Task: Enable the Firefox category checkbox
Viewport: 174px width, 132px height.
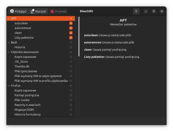Action: [71, 85]
